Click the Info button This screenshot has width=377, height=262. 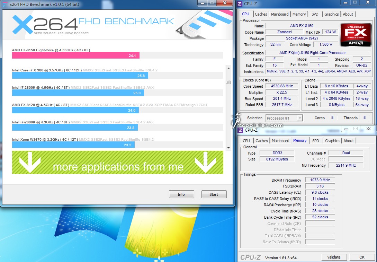(181, 194)
